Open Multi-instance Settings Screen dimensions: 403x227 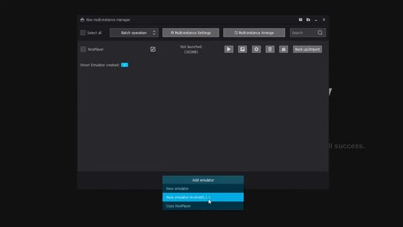(191, 33)
